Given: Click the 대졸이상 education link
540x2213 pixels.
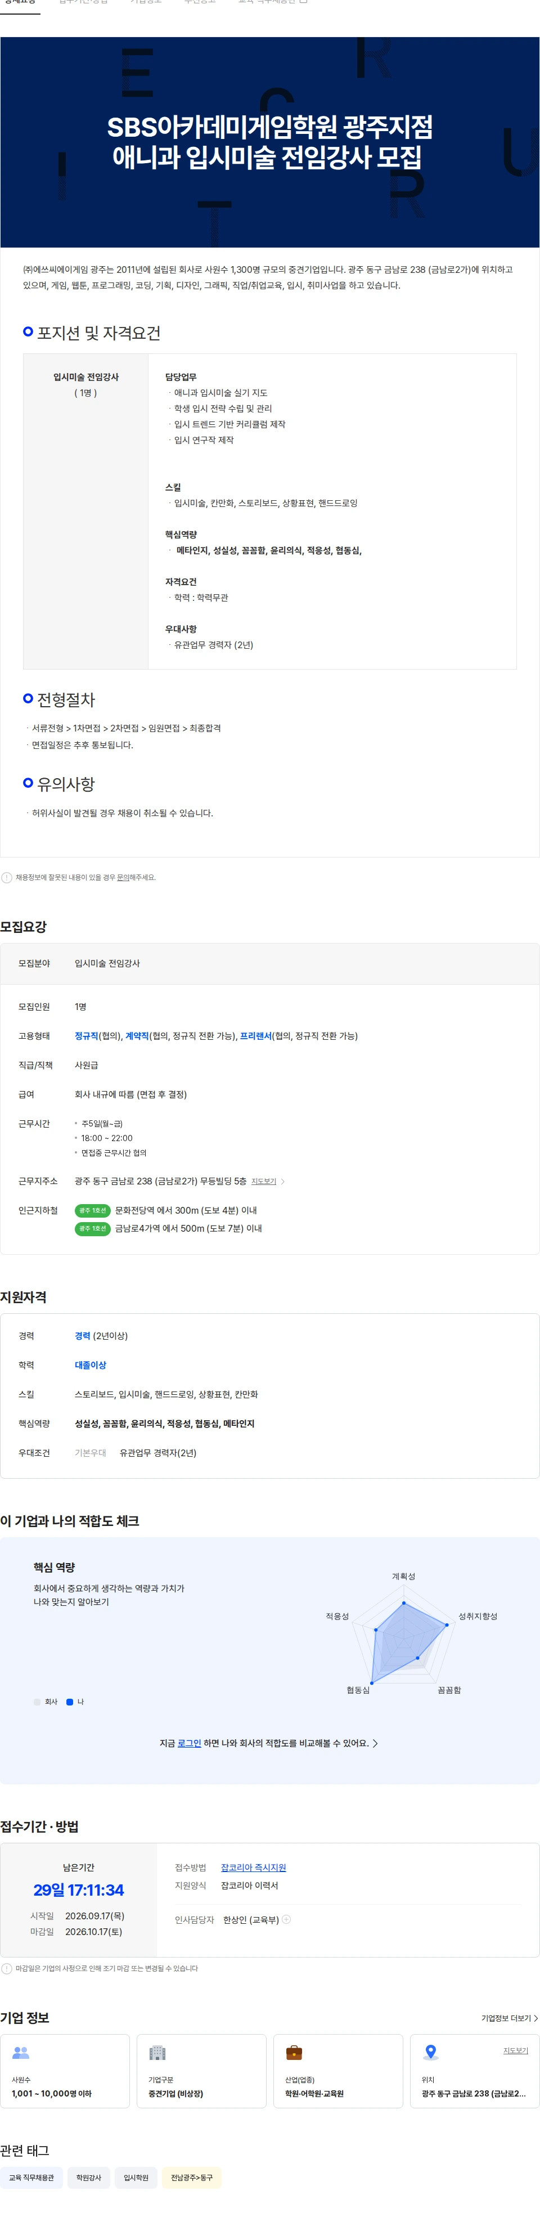Looking at the screenshot, I should [x=90, y=1365].
